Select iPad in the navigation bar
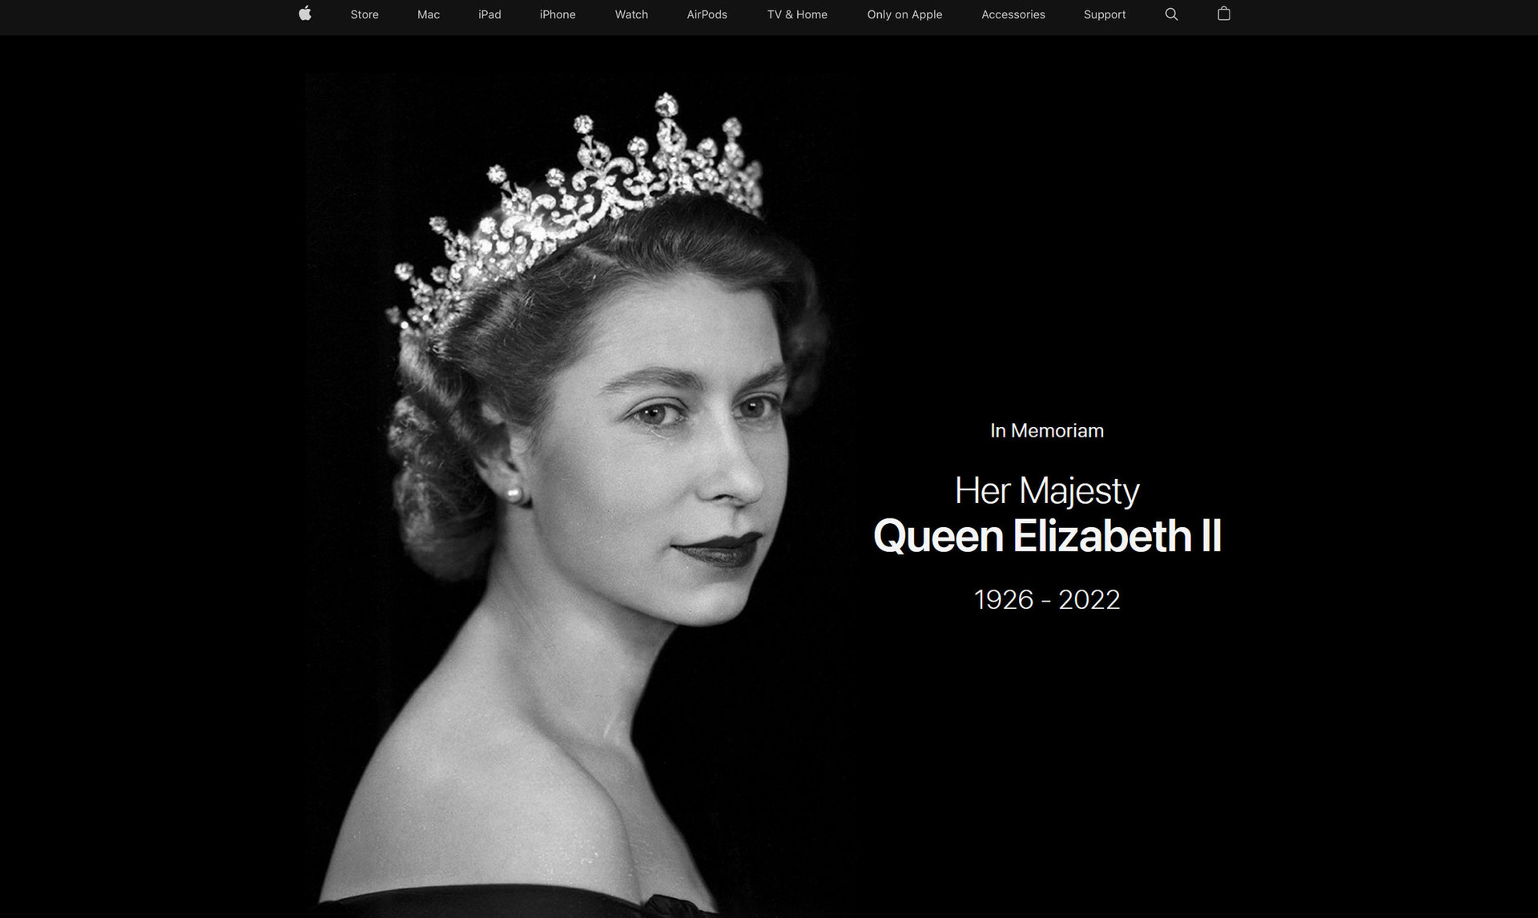Image resolution: width=1538 pixels, height=918 pixels. click(x=489, y=14)
